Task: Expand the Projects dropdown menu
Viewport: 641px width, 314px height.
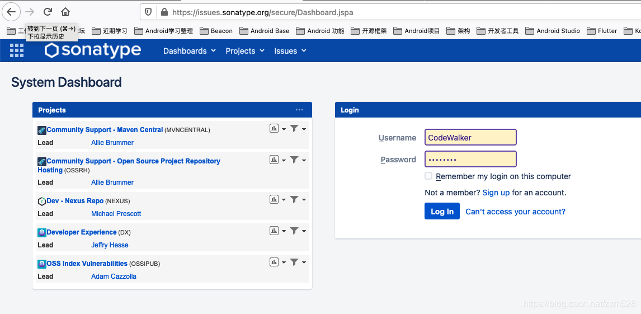Action: (x=246, y=51)
